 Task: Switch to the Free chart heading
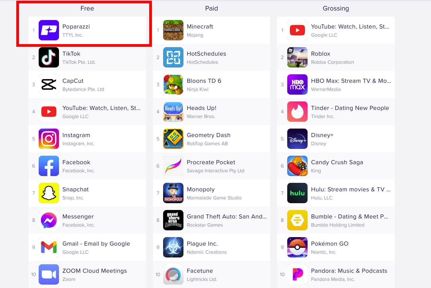point(87,8)
